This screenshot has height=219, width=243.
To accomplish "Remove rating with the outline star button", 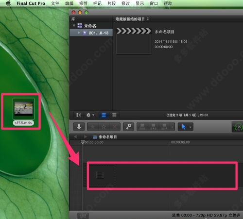I will (x=104, y=127).
